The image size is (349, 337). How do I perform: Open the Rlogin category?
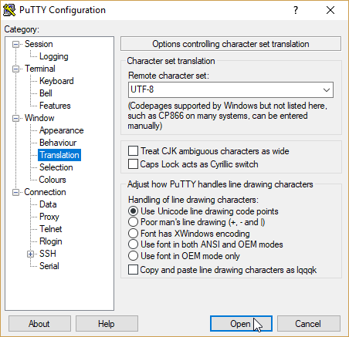[51, 241]
